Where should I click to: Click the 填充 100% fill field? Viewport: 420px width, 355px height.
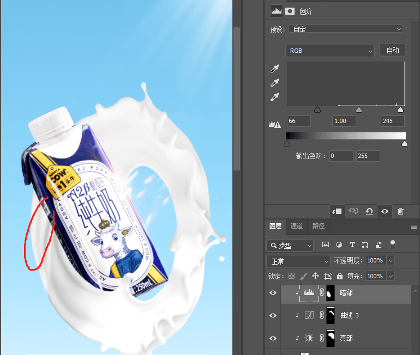376,276
